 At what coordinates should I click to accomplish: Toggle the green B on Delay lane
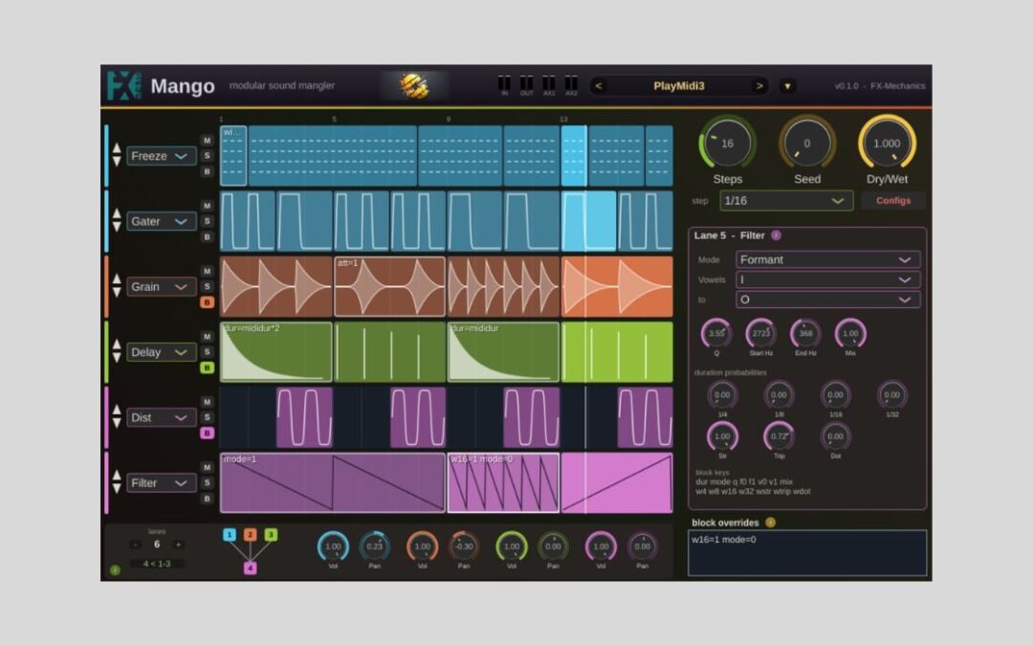coord(207,368)
